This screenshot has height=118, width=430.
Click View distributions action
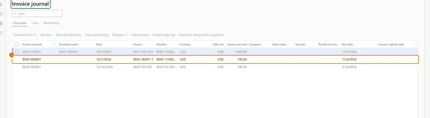(x=68, y=35)
